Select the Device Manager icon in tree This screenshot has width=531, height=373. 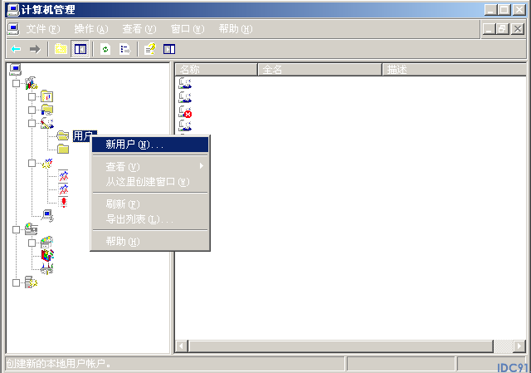click(47, 216)
